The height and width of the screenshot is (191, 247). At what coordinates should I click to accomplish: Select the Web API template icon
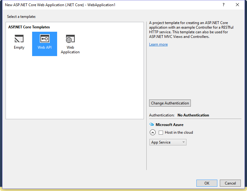[45, 39]
